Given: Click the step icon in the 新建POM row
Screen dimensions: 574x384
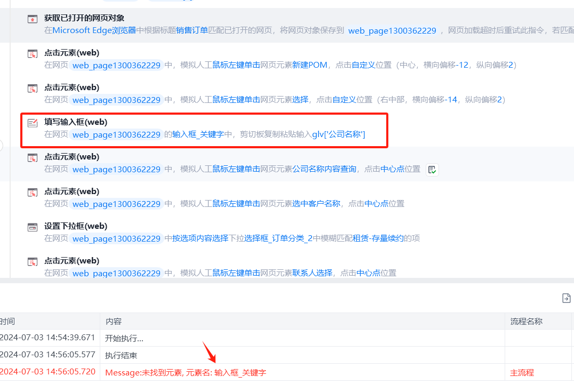Looking at the screenshot, I should click(33, 54).
